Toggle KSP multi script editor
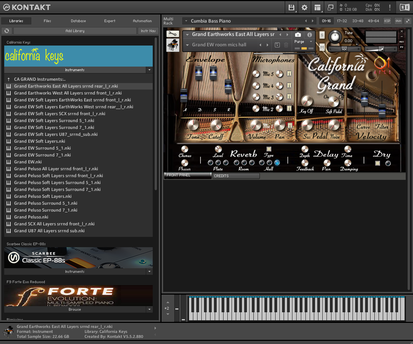This screenshot has width=413, height=344. point(387,21)
